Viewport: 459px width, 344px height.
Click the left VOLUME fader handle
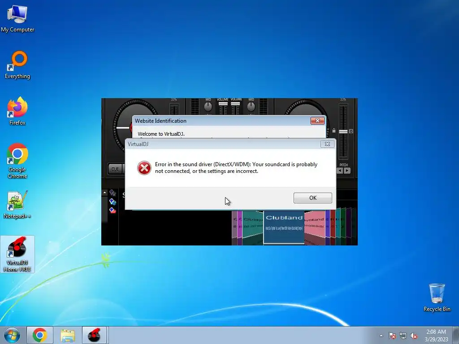tap(223, 104)
